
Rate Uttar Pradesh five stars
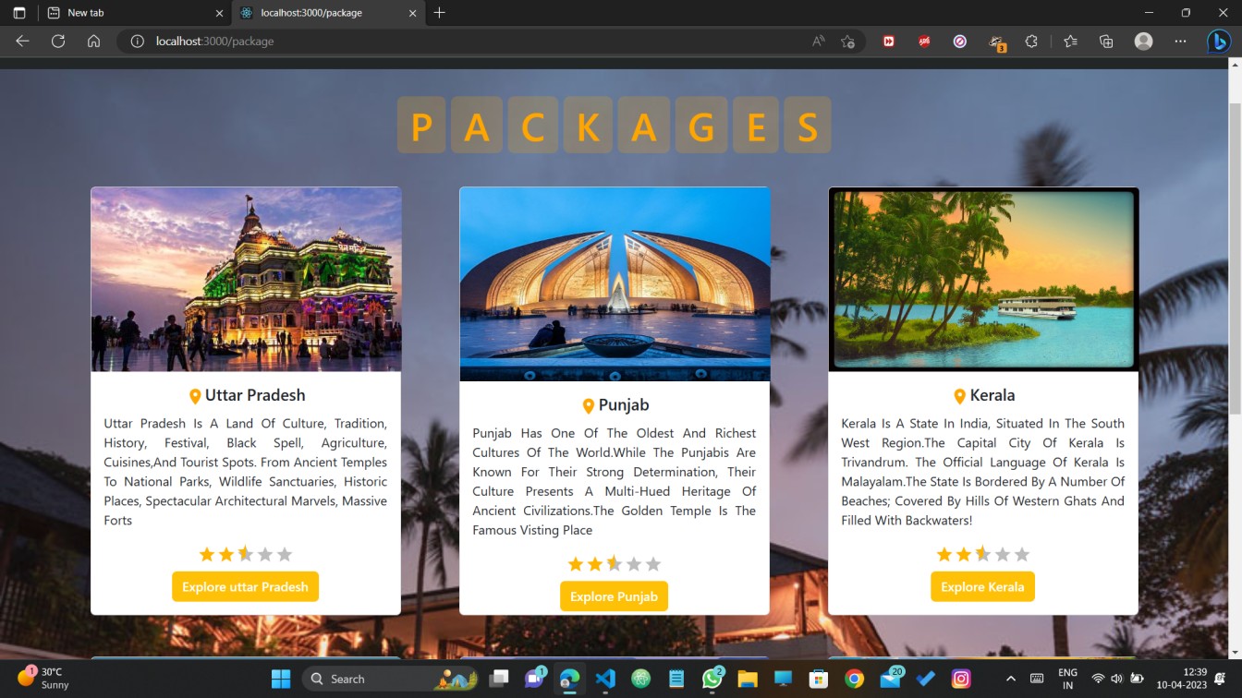click(285, 554)
